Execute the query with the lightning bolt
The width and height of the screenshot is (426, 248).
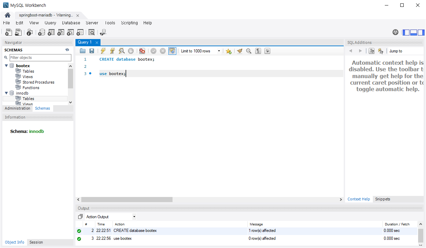coord(103,51)
